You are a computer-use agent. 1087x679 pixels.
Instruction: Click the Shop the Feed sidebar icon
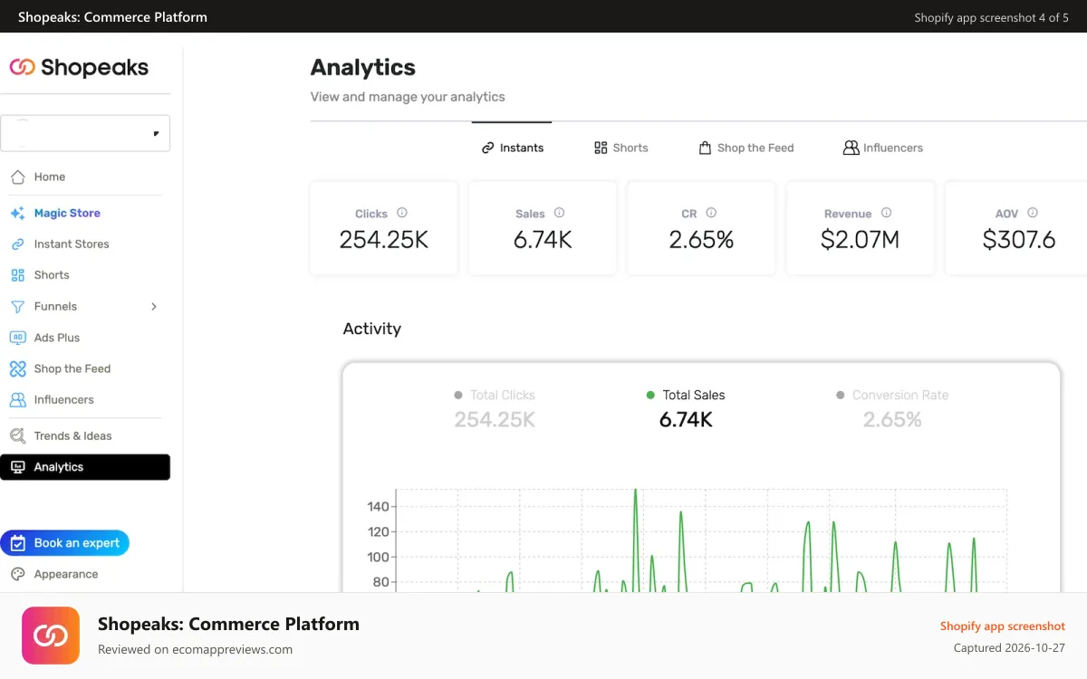click(17, 368)
